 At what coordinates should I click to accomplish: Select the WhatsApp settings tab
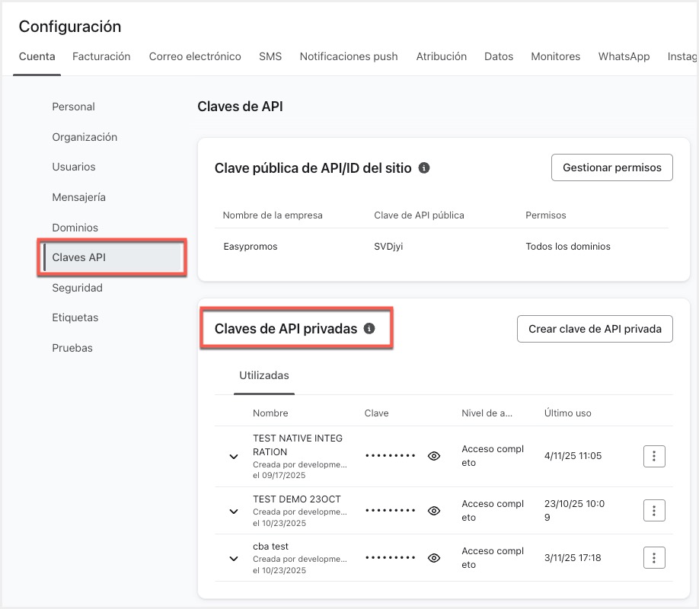tap(624, 56)
